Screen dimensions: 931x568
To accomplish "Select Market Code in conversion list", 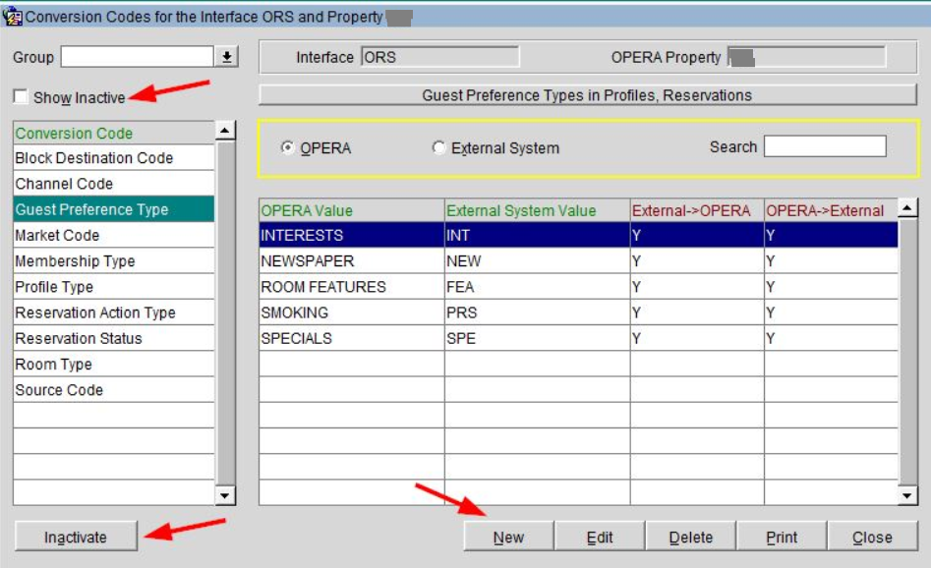I will pyautogui.click(x=57, y=235).
